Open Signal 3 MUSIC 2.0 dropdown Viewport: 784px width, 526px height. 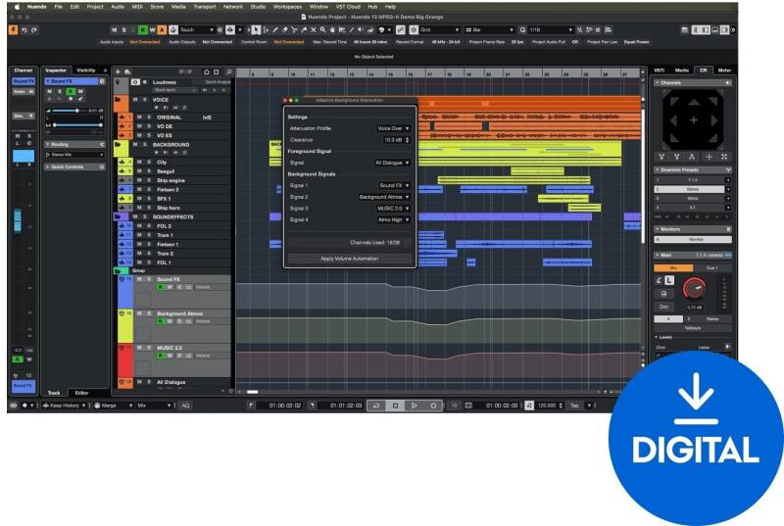point(394,209)
